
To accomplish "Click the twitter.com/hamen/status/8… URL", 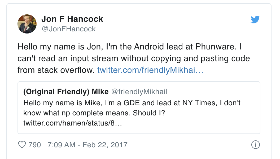I will [72, 123].
